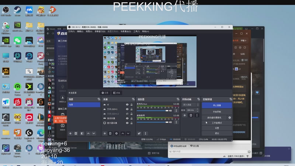The width and height of the screenshot is (295, 166).
Task: Hide the 文本 (GDI+) source
Action: tap(127, 109)
